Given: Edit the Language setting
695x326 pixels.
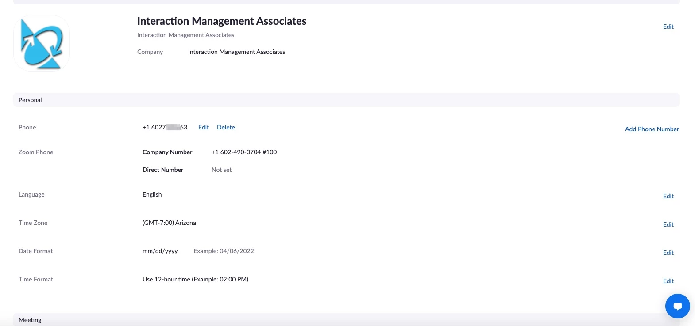Looking at the screenshot, I should point(668,196).
